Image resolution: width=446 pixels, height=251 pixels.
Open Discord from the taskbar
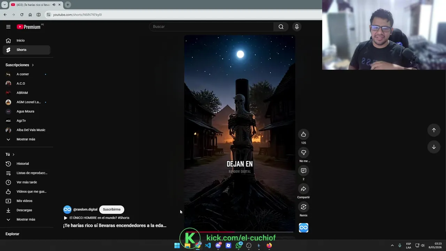pyautogui.click(x=218, y=245)
